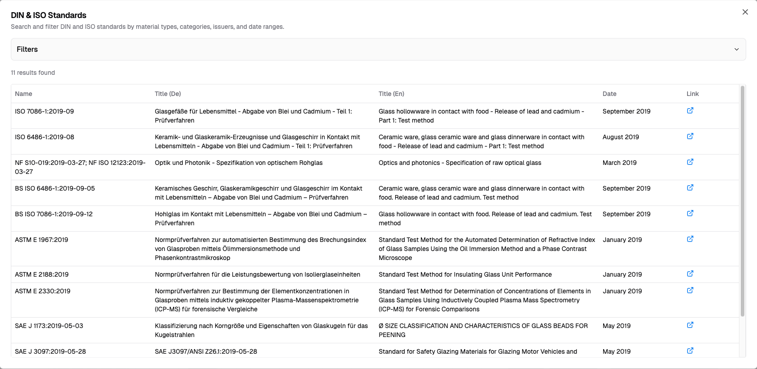The height and width of the screenshot is (369, 757).
Task: Open external link for ISO 6486-1:2019-08
Action: (x=690, y=136)
